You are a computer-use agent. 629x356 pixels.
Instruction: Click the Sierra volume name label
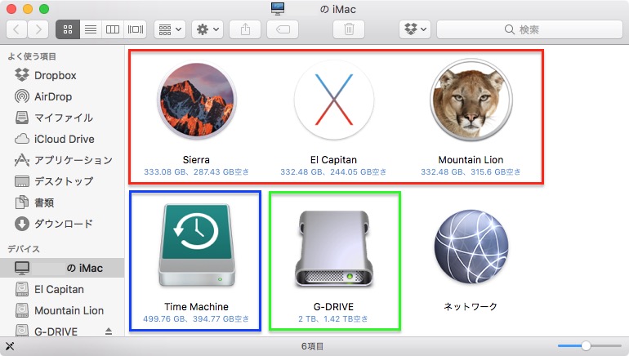196,160
